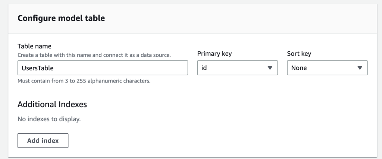Click the Primary key dropdown arrow
The height and width of the screenshot is (159, 382).
click(270, 68)
